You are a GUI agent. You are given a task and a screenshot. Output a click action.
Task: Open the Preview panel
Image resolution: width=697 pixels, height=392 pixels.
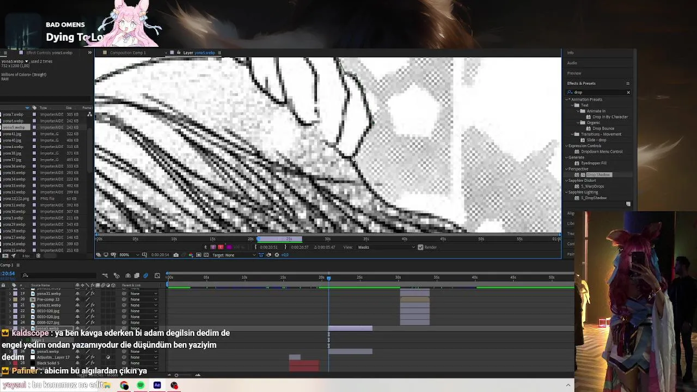pos(574,73)
